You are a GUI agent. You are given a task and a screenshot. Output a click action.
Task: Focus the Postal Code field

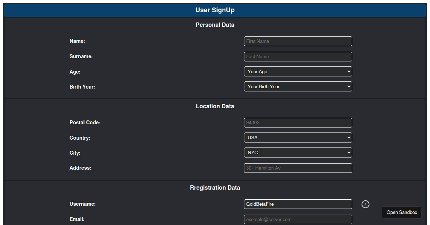click(x=298, y=122)
